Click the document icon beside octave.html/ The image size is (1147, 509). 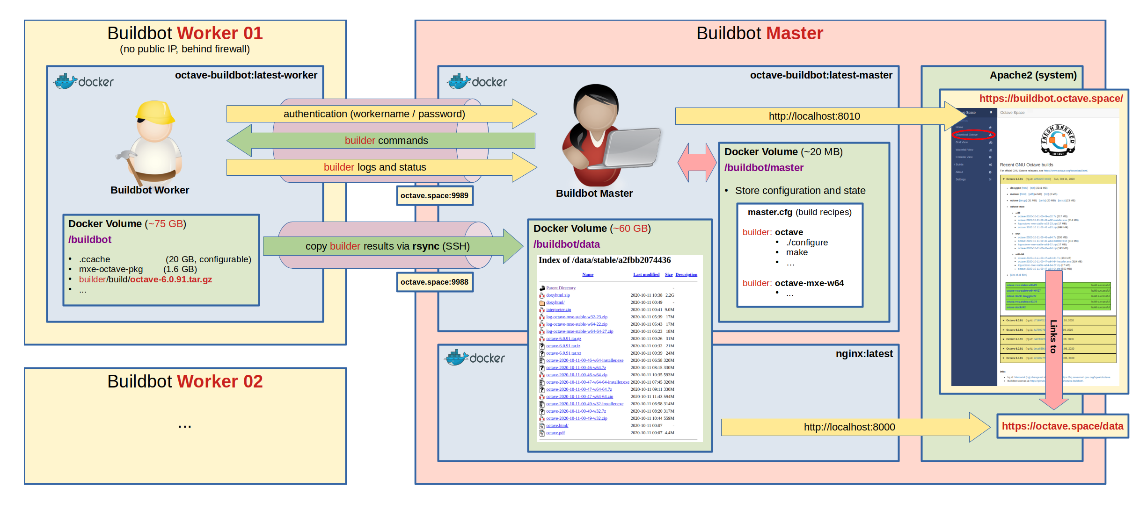[x=542, y=426]
